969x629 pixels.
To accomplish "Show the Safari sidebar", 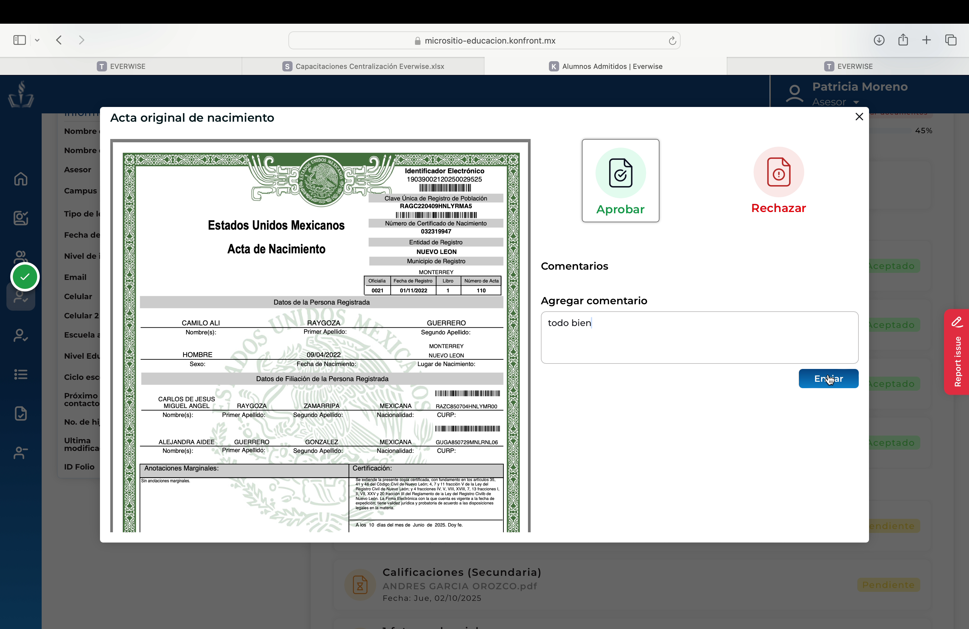I will [19, 40].
